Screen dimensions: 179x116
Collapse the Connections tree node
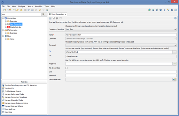[3, 18]
